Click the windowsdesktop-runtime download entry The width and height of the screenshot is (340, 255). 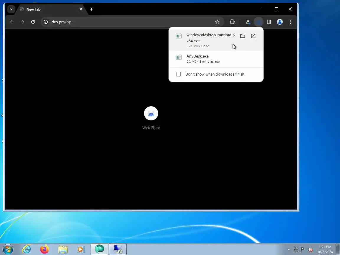point(216,40)
